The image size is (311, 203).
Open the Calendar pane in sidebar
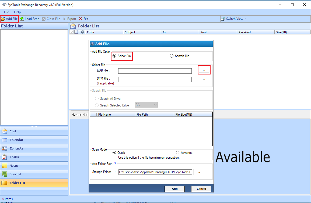(34, 140)
